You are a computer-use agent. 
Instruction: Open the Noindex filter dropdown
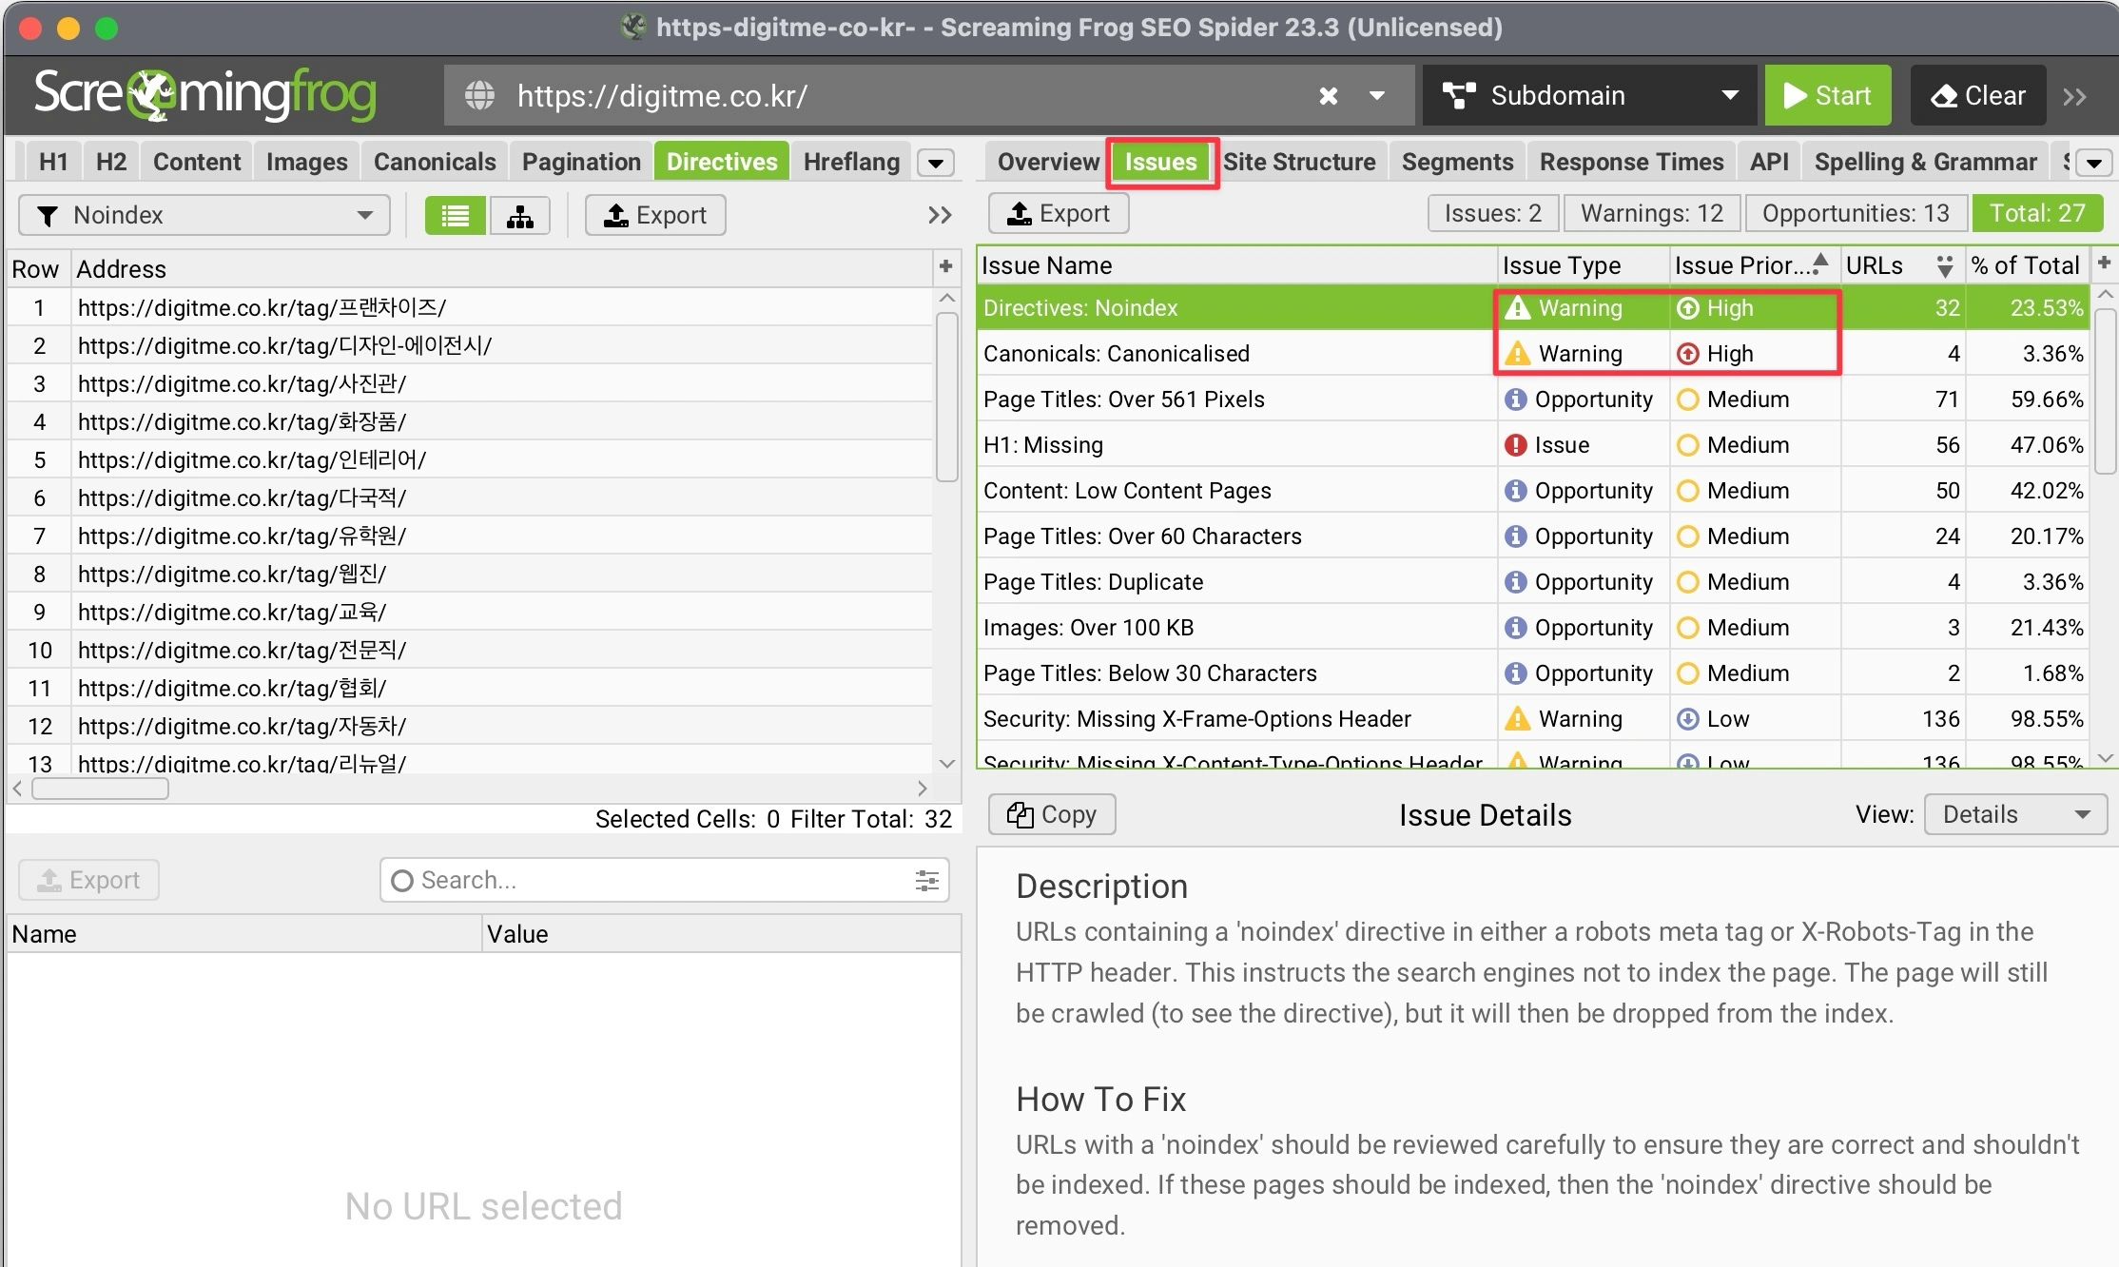[204, 215]
